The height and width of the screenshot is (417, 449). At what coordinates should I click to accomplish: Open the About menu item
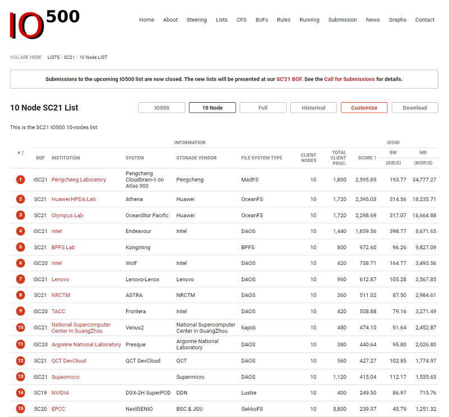tap(170, 20)
